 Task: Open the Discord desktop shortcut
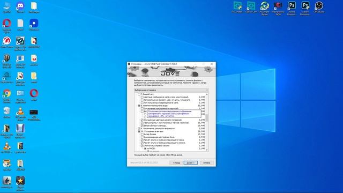[20, 7]
